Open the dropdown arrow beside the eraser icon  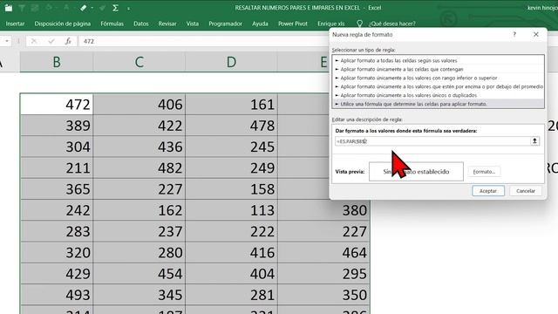(x=92, y=8)
